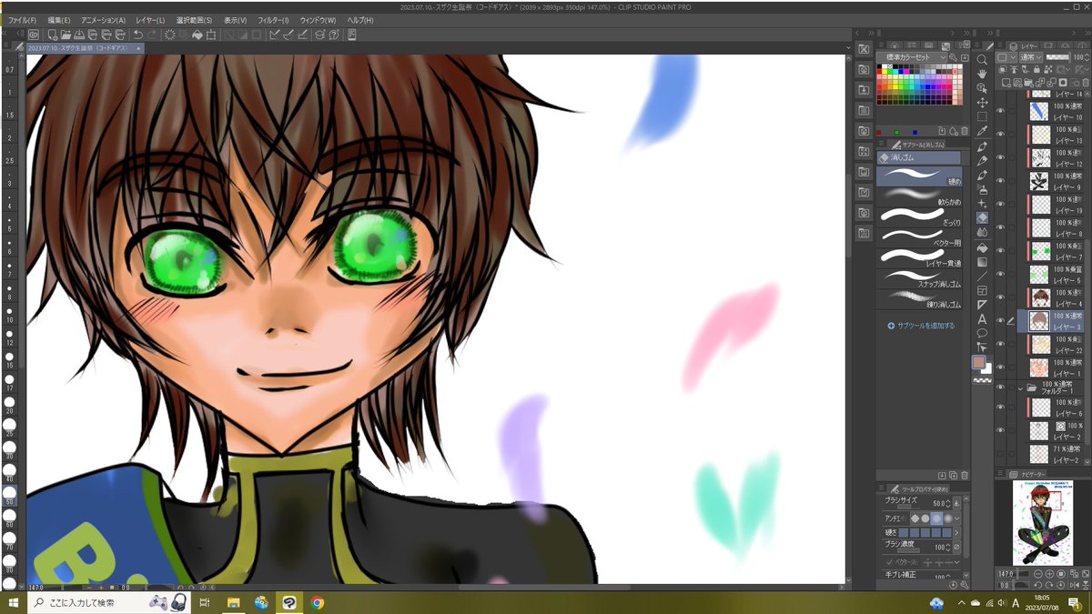This screenshot has height=614, width=1092.
Task: Click zoom-in plus in Navigator
Action: coord(1049,574)
